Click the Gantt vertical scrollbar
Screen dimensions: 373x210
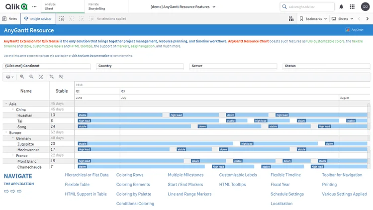coord(369,116)
